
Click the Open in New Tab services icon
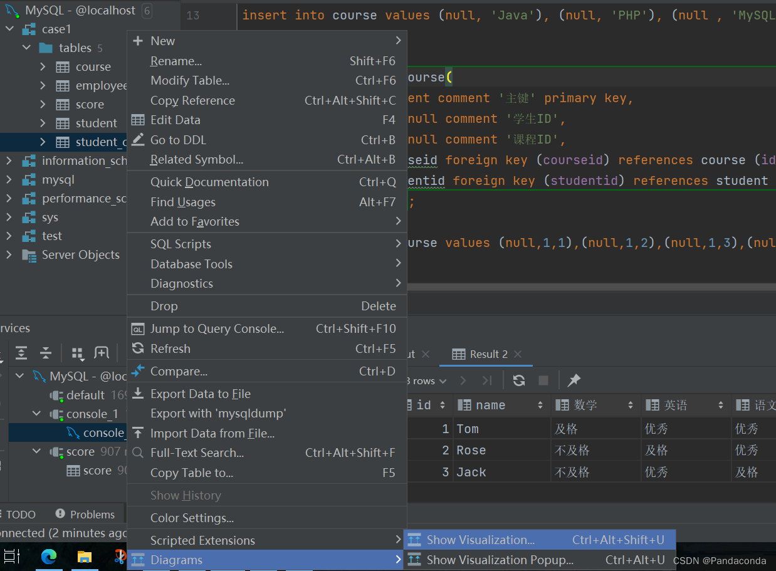(x=102, y=353)
